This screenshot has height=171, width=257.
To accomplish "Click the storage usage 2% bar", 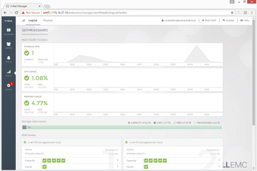I will [x=122, y=127].
